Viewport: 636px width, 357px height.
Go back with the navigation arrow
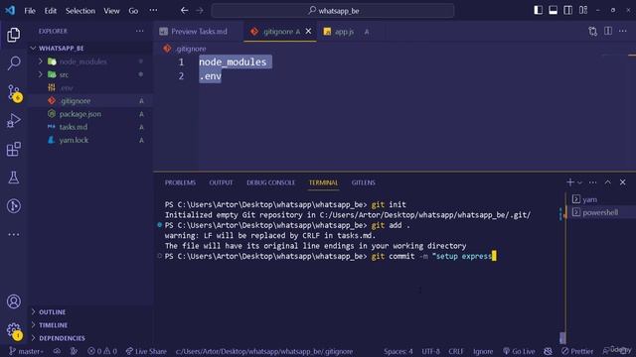pyautogui.click(x=184, y=11)
